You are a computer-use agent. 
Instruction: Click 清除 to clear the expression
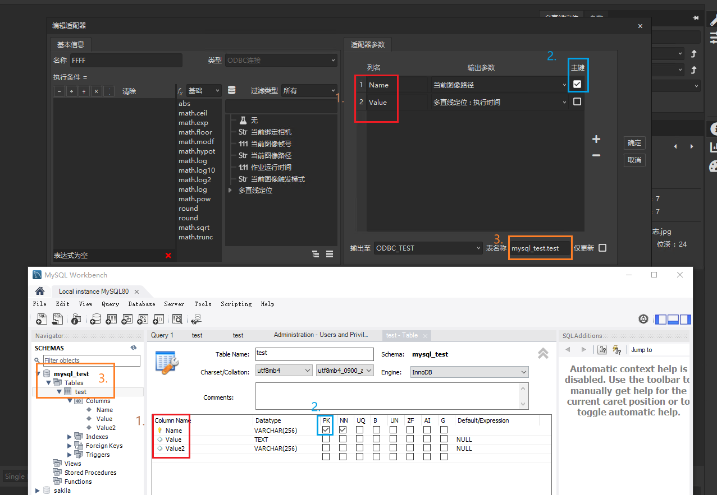(x=129, y=91)
